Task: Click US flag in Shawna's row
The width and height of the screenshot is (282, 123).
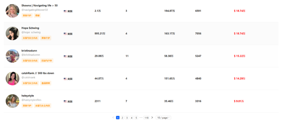Action: tap(65, 11)
